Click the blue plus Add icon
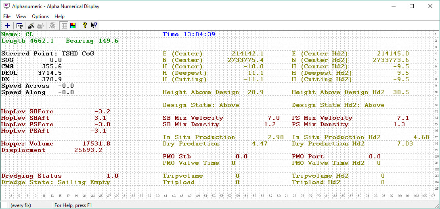 [8, 26]
